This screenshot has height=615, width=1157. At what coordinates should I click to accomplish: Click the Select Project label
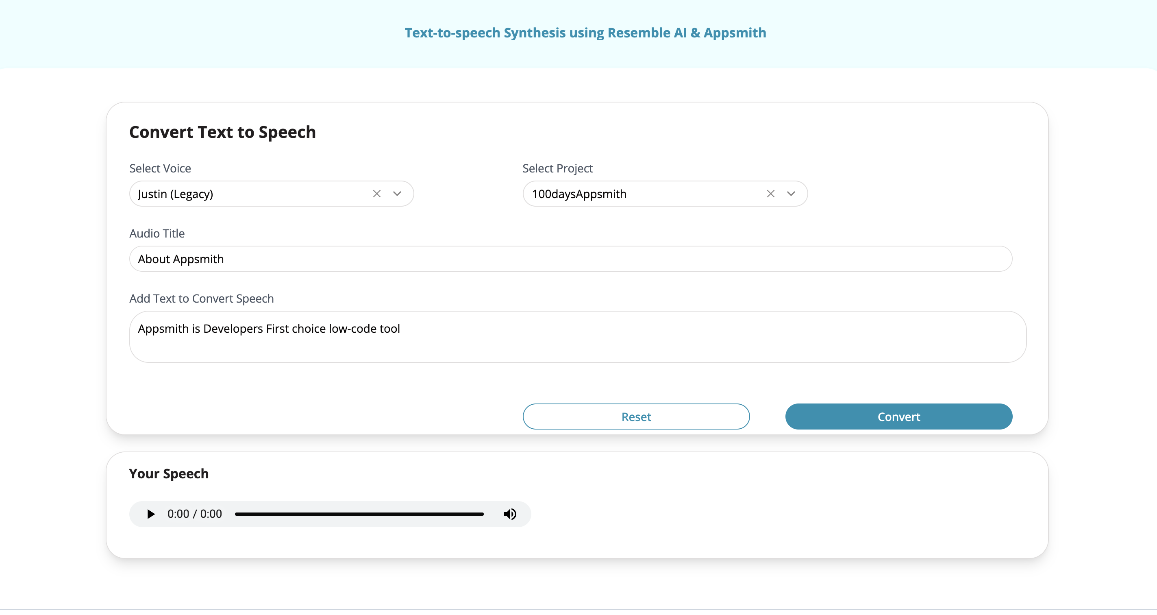pyautogui.click(x=557, y=168)
